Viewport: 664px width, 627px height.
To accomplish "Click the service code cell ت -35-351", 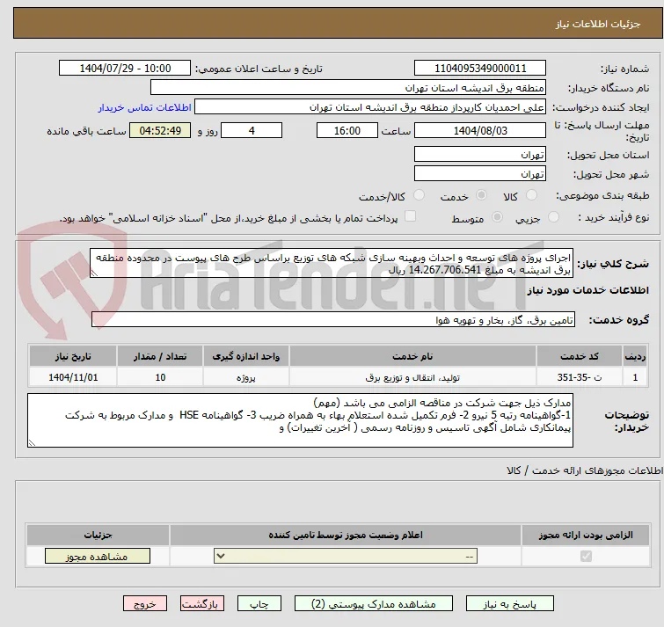I will (579, 377).
